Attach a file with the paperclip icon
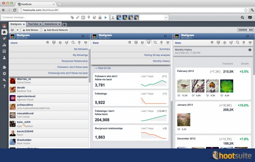The image size is (255, 162). [x=78, y=17]
